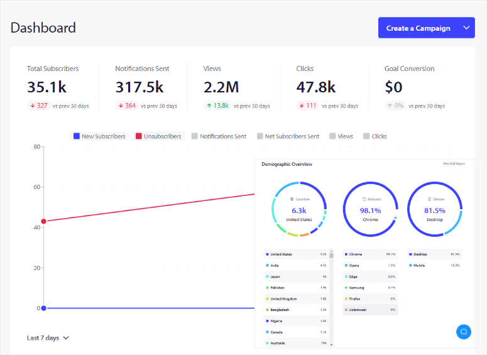Click the gray up arrow next to 0%

390,106
